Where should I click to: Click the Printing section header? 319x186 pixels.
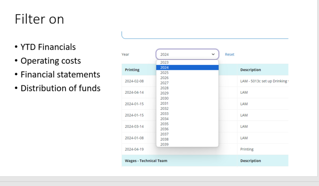pyautogui.click(x=132, y=70)
